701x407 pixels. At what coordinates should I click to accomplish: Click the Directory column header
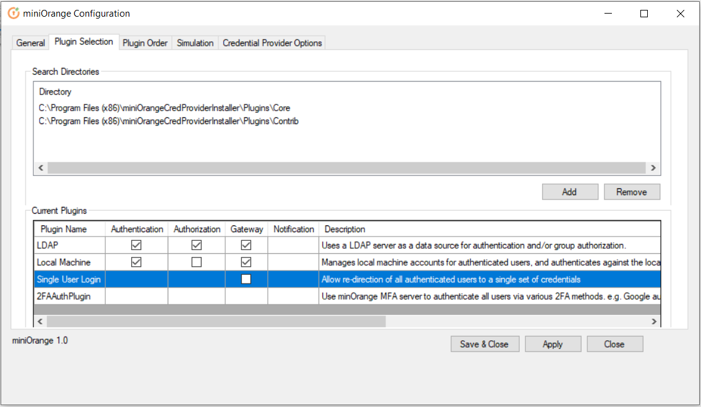click(55, 91)
